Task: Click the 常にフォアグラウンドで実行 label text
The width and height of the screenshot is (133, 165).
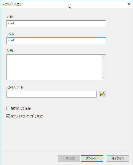Action: (x=27, y=116)
